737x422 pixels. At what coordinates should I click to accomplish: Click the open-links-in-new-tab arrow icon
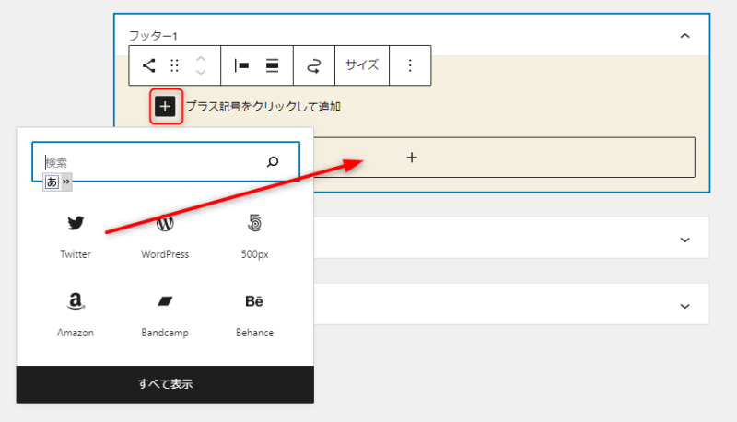[314, 65]
